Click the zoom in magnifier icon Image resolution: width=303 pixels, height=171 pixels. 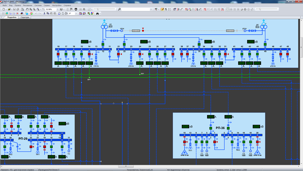click(x=31, y=9)
